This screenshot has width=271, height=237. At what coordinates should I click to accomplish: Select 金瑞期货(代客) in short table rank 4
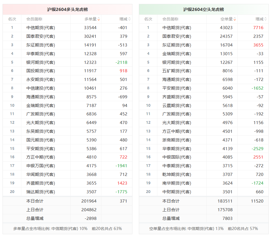[x=177, y=54]
